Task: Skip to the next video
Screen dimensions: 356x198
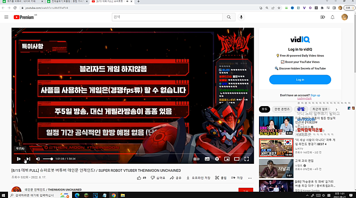Action: (x=28, y=159)
